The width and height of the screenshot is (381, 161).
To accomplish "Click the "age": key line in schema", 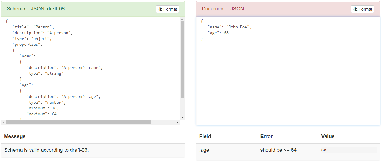I will pyautogui.click(x=26, y=85).
